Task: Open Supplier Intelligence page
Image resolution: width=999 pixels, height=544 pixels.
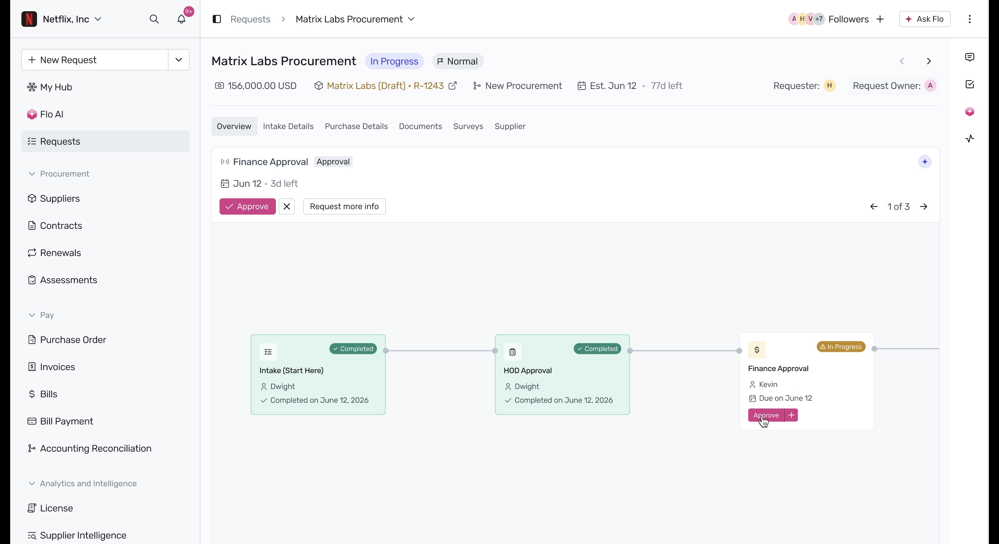Action: 105,535
